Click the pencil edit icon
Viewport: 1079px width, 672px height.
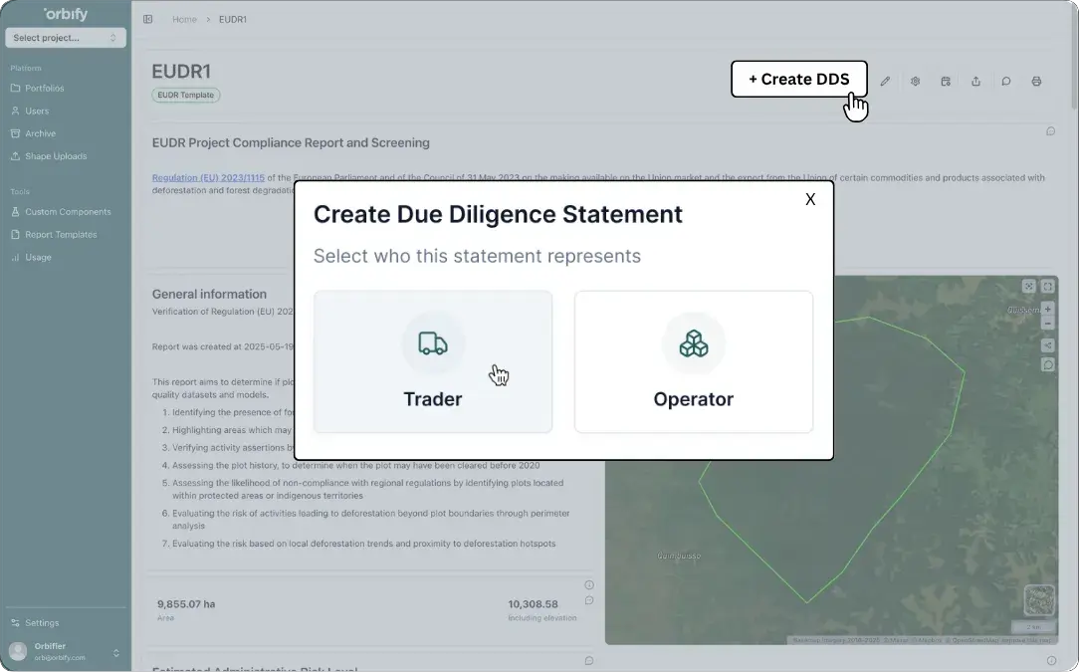pyautogui.click(x=885, y=82)
